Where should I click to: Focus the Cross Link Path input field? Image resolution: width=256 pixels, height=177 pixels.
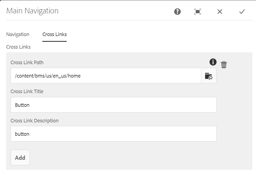point(106,76)
